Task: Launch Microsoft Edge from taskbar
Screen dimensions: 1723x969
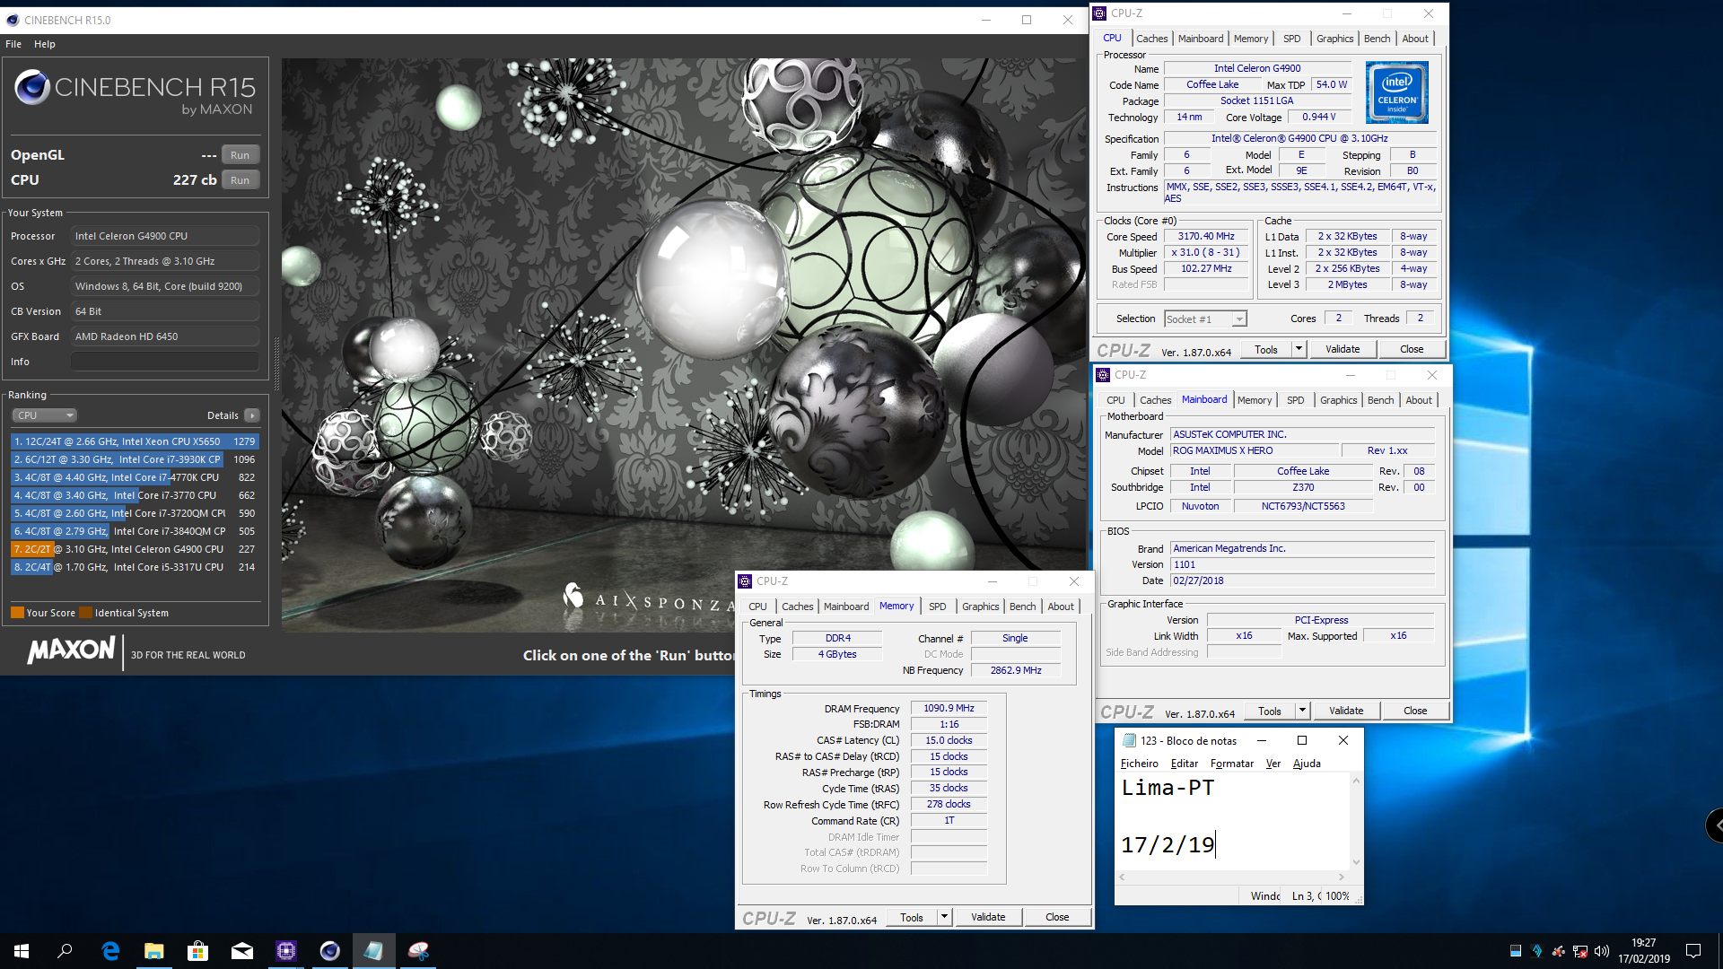Action: point(110,951)
